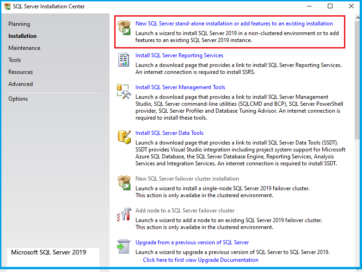Click the SQL Server Installation Center title bar icon

(7, 6)
